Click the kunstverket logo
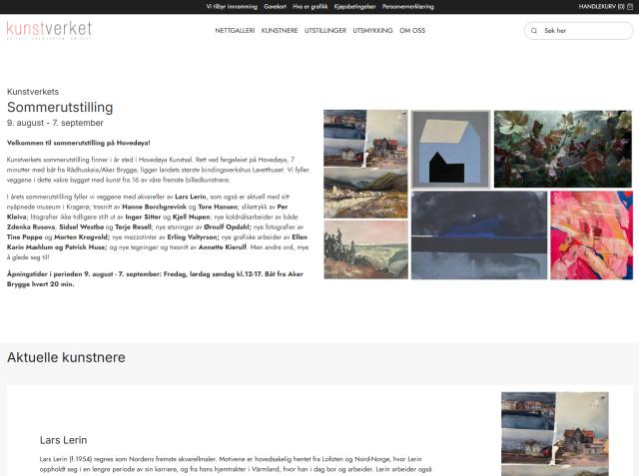Screen dimensions: 639x476 point(49,30)
